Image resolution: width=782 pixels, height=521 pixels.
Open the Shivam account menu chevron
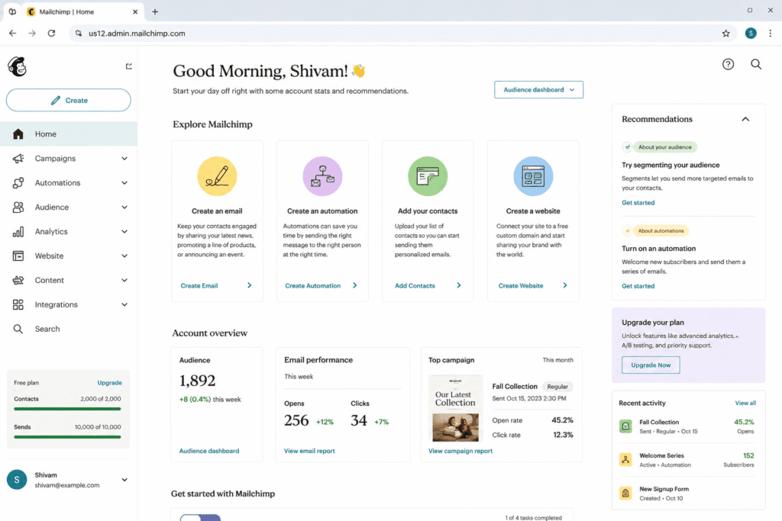pyautogui.click(x=124, y=480)
